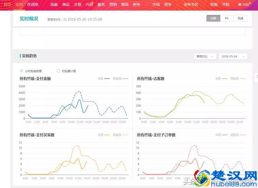Image resolution: width=258 pixels, height=188 pixels.
Task: Click 对比日 legend line in 支付金额 chart
Action: click(x=125, y=79)
